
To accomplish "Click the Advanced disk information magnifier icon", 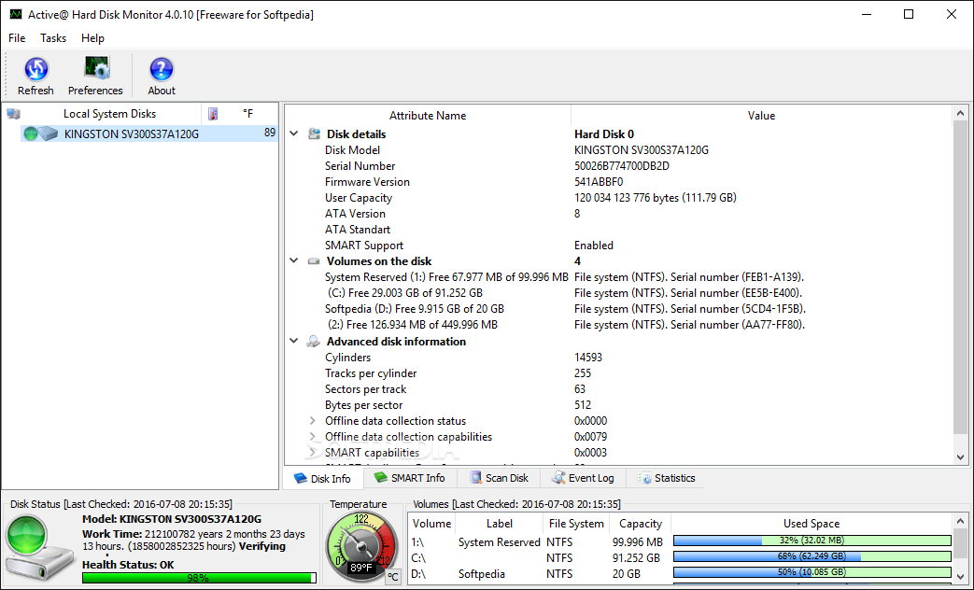I will point(315,342).
